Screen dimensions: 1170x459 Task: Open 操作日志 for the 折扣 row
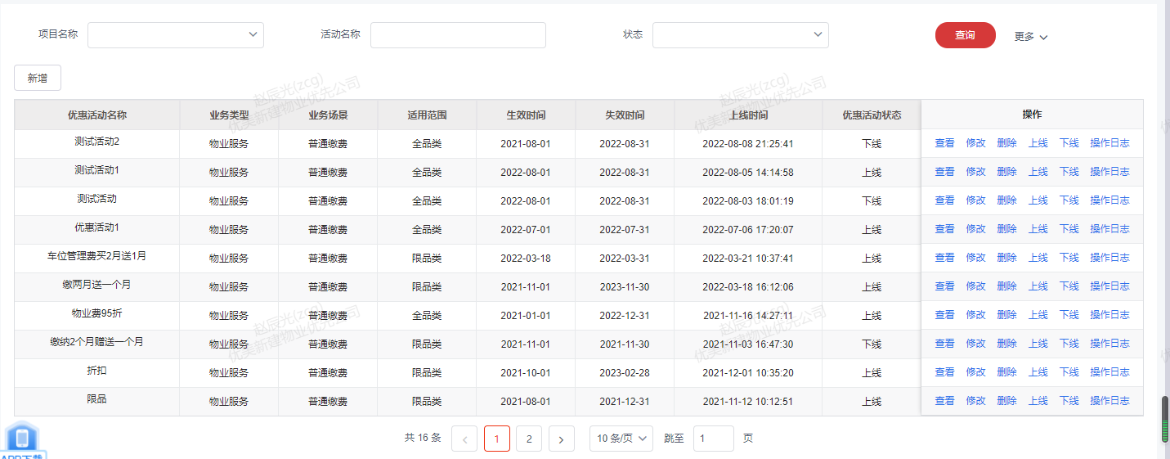click(x=1109, y=372)
